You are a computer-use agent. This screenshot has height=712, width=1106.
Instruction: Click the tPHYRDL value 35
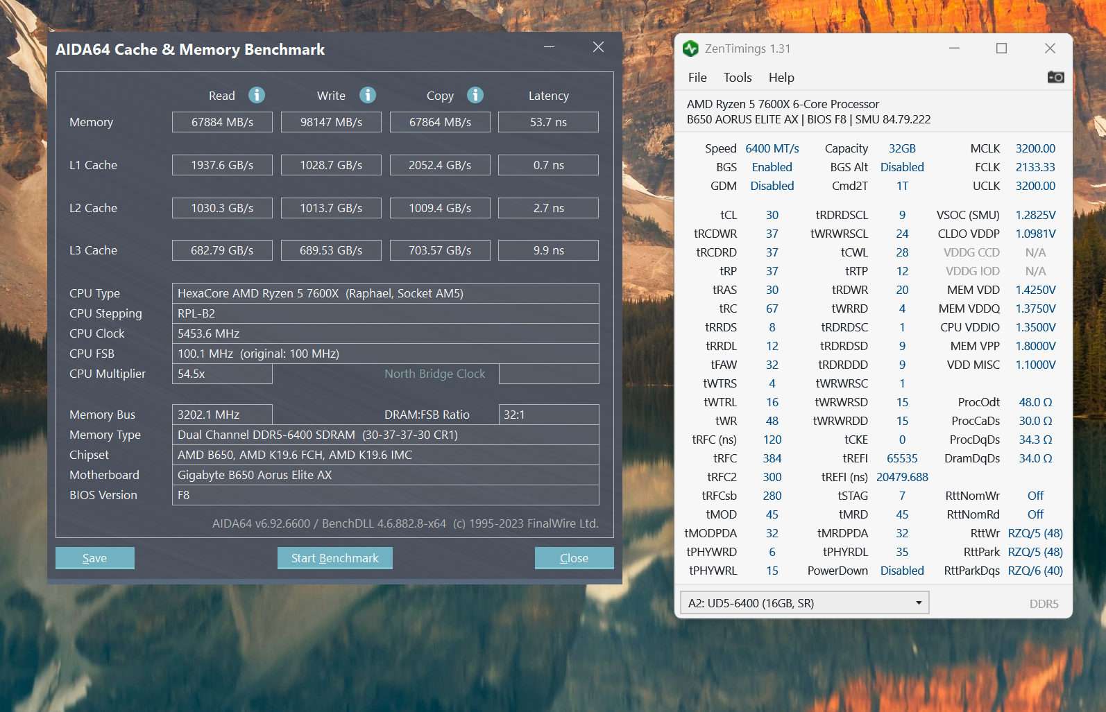(x=902, y=552)
